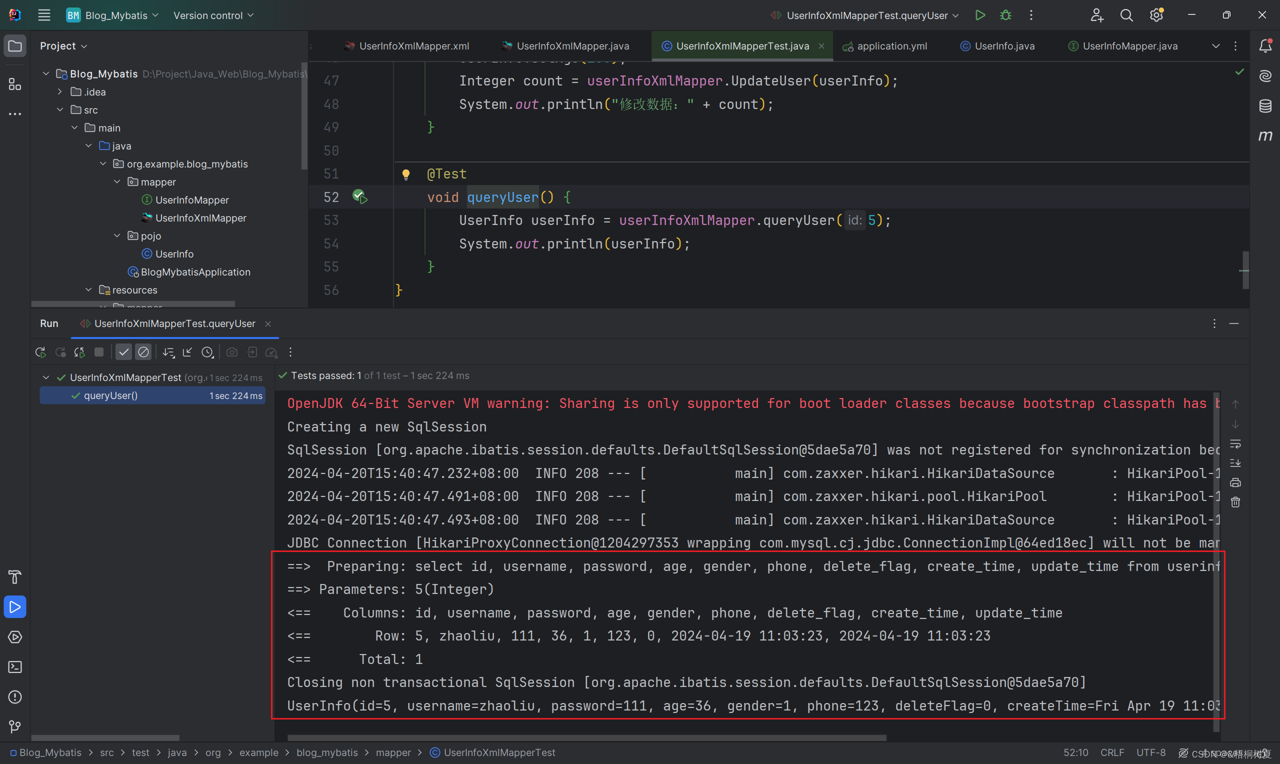Open the Services tool window
This screenshot has height=764, width=1280.
[x=15, y=637]
